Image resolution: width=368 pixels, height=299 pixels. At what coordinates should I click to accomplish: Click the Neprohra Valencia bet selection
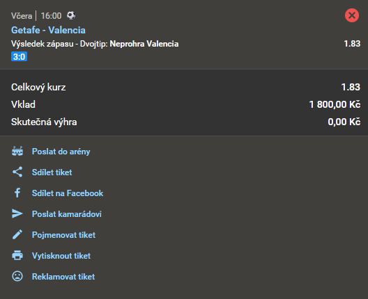pos(144,44)
